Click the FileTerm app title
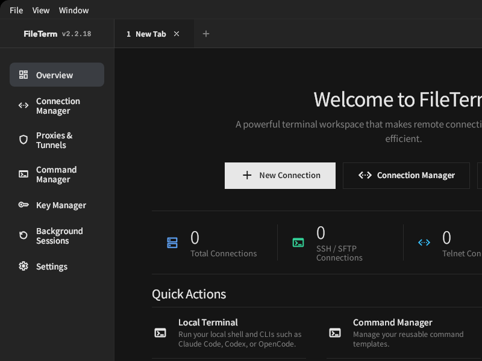Image resolution: width=482 pixels, height=361 pixels. (40, 34)
